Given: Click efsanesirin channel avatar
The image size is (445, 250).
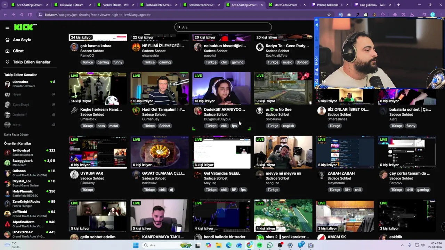Looking at the screenshot, I should coord(136,47).
